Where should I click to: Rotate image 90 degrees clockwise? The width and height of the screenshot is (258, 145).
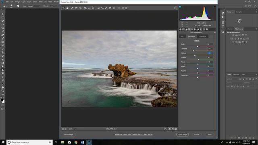click(126, 8)
